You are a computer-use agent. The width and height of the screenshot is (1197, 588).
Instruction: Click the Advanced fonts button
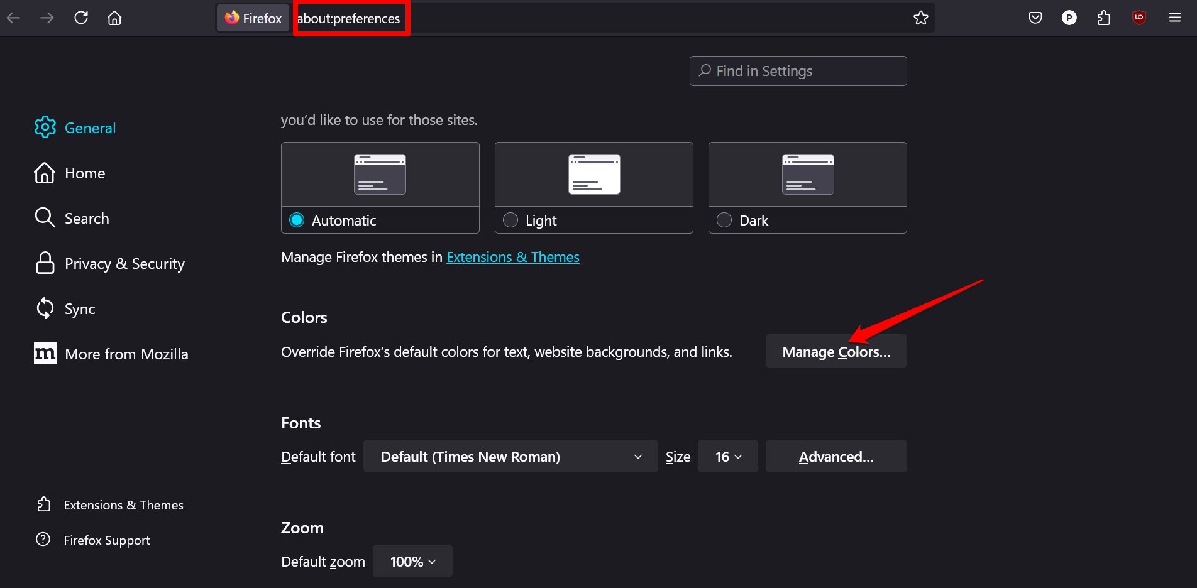click(836, 457)
